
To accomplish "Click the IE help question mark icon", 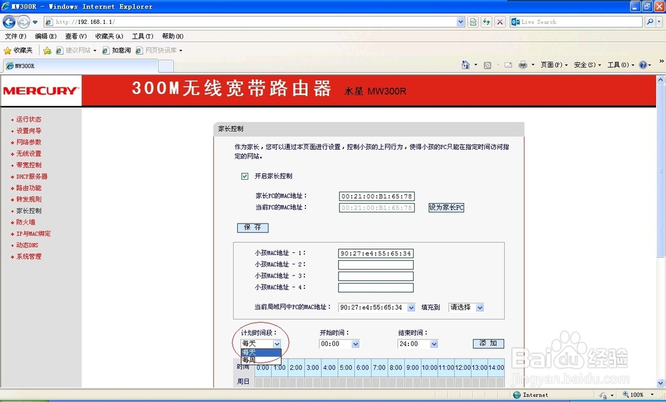I will (x=643, y=65).
